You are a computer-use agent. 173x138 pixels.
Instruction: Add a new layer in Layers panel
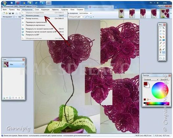tap(4, 97)
